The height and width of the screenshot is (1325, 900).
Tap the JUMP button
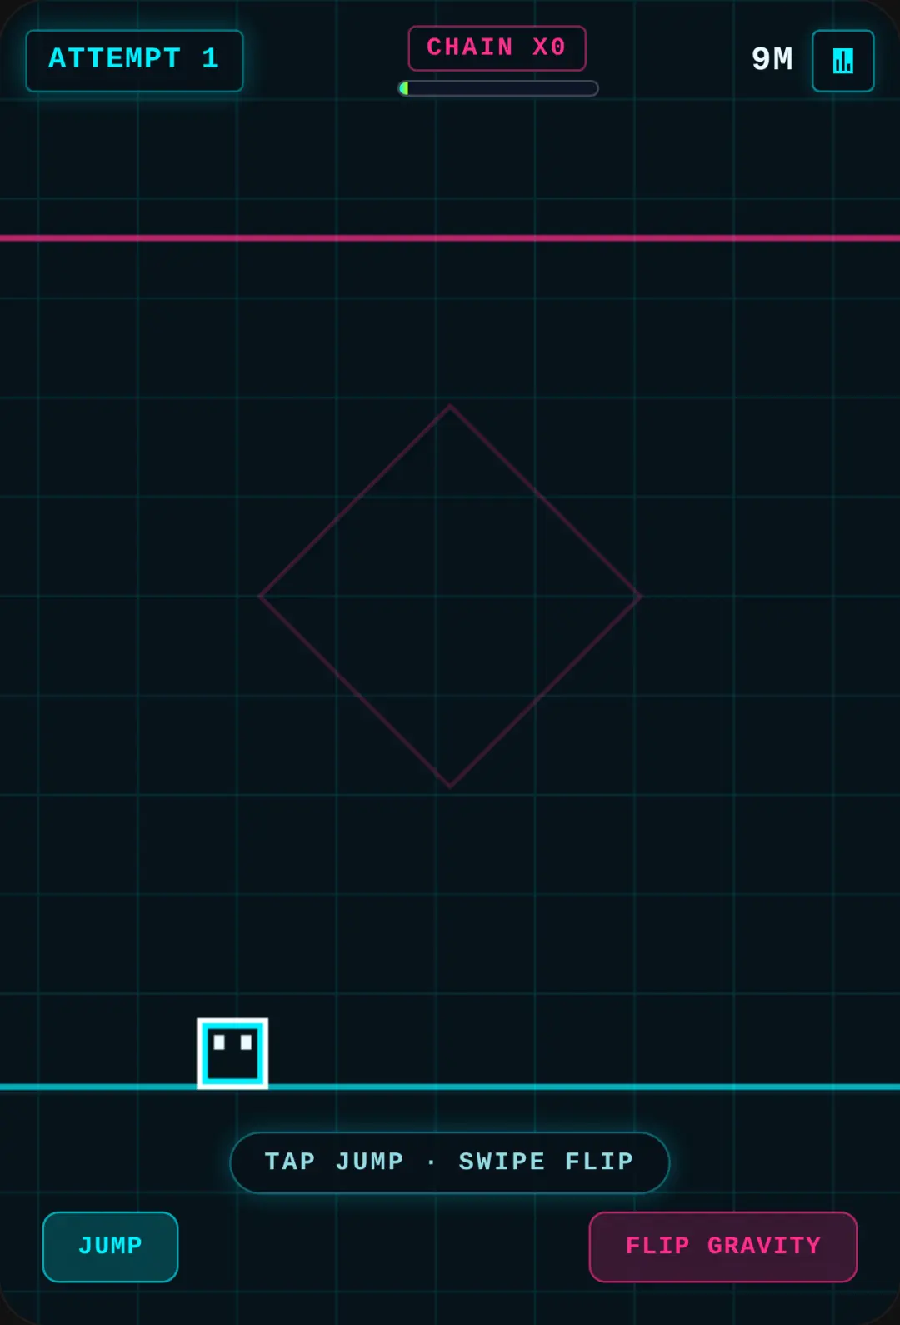110,1247
